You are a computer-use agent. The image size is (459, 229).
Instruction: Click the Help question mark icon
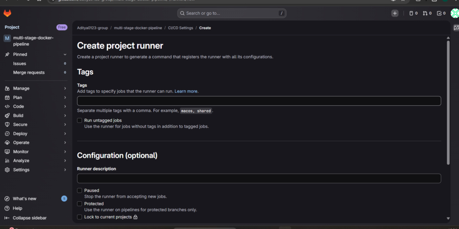coord(7,208)
